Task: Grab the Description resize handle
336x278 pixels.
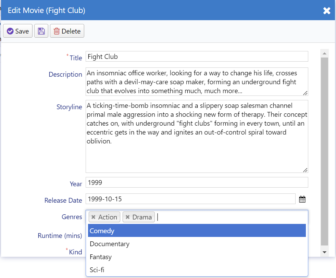Action: pos(306,93)
